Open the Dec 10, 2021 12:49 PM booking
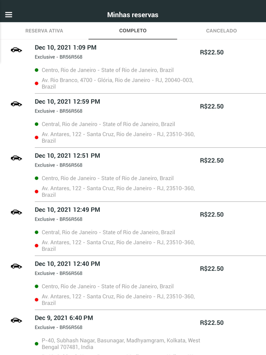The image size is (266, 355). pos(67,210)
